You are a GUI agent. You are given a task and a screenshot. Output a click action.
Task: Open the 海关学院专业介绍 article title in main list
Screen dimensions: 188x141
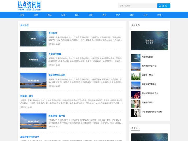tap(57, 75)
